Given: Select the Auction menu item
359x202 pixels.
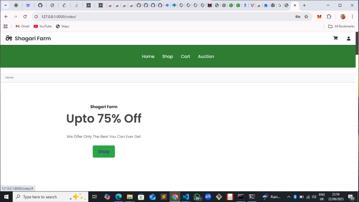Looking at the screenshot, I should (206, 56).
